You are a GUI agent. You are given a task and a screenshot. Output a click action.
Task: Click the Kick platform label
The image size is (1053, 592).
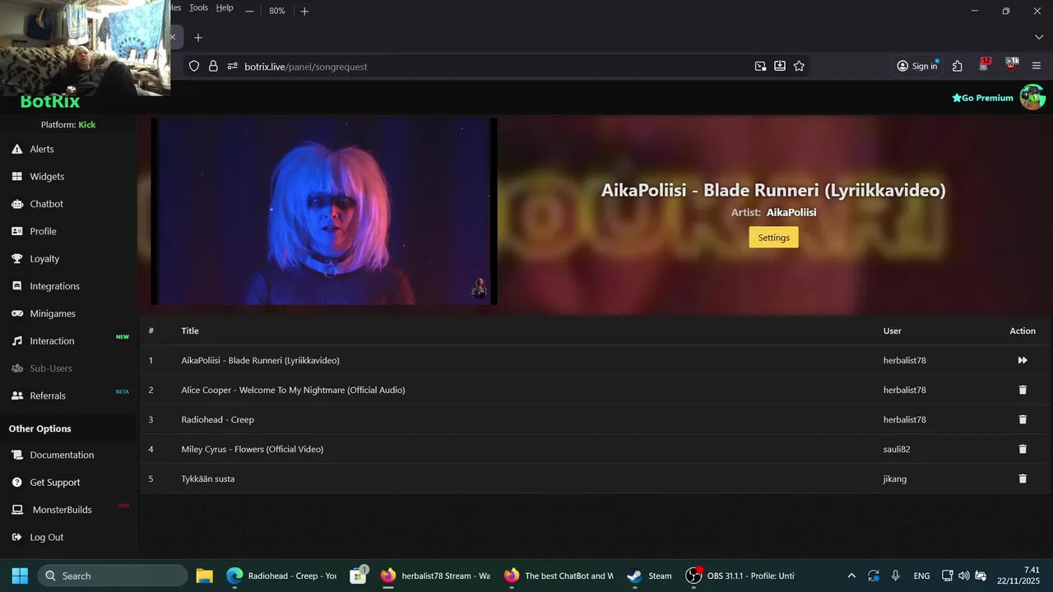pos(87,125)
